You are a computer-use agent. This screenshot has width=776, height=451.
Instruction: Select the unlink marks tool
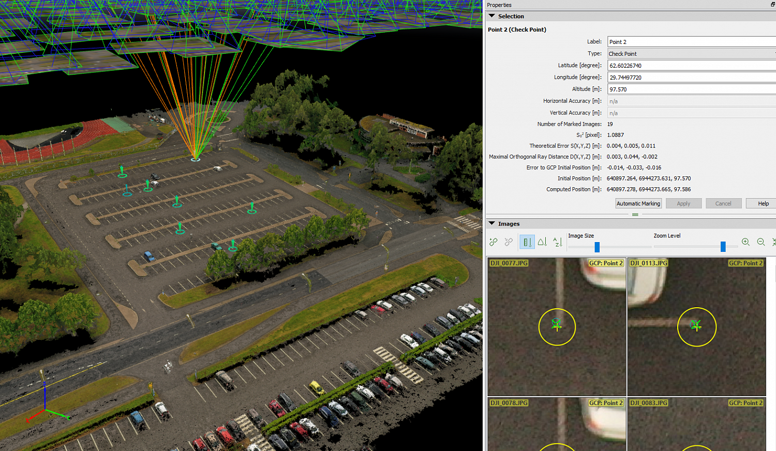pos(509,242)
